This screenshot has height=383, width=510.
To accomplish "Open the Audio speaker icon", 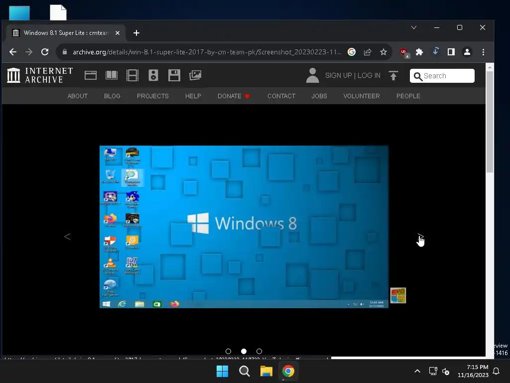I will (153, 75).
